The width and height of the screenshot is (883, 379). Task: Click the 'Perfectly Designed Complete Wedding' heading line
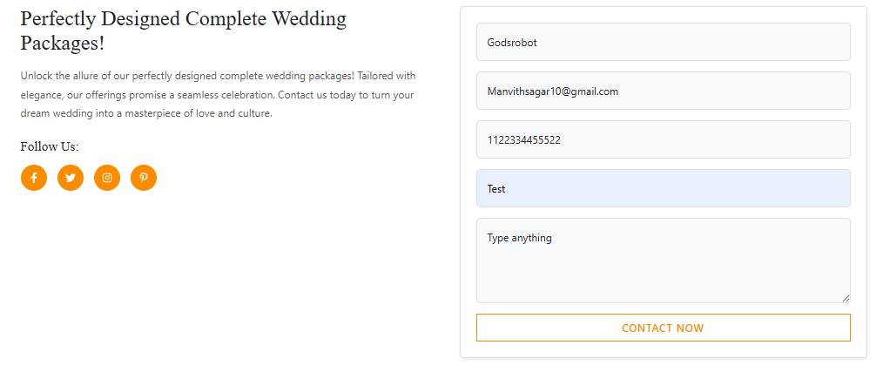pos(183,18)
